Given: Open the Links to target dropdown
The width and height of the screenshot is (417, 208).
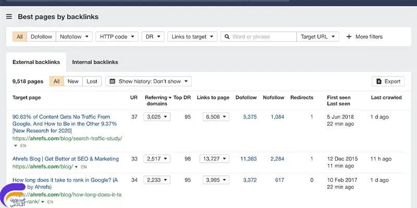Looking at the screenshot, I should point(192,37).
